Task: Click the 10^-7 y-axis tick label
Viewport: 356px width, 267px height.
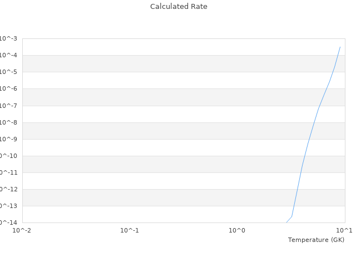Action: point(8,106)
